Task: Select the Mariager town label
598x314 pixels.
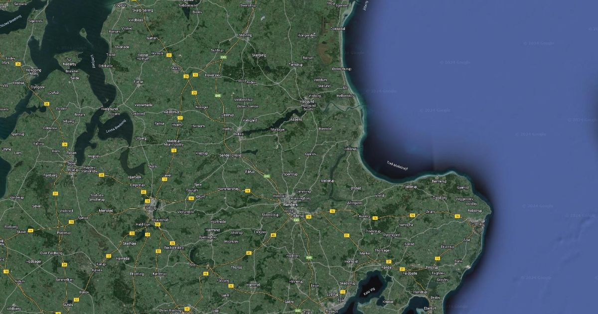Action: 277,129
